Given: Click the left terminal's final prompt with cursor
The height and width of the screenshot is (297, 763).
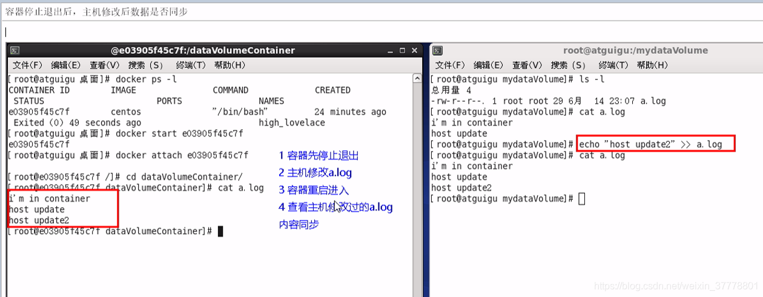Looking at the screenshot, I should coord(116,232).
